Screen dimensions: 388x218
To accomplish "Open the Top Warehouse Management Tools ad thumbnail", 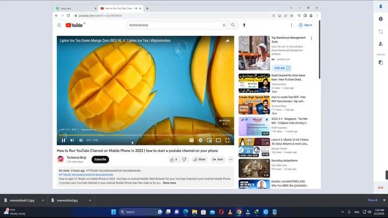I will click(x=254, y=53).
